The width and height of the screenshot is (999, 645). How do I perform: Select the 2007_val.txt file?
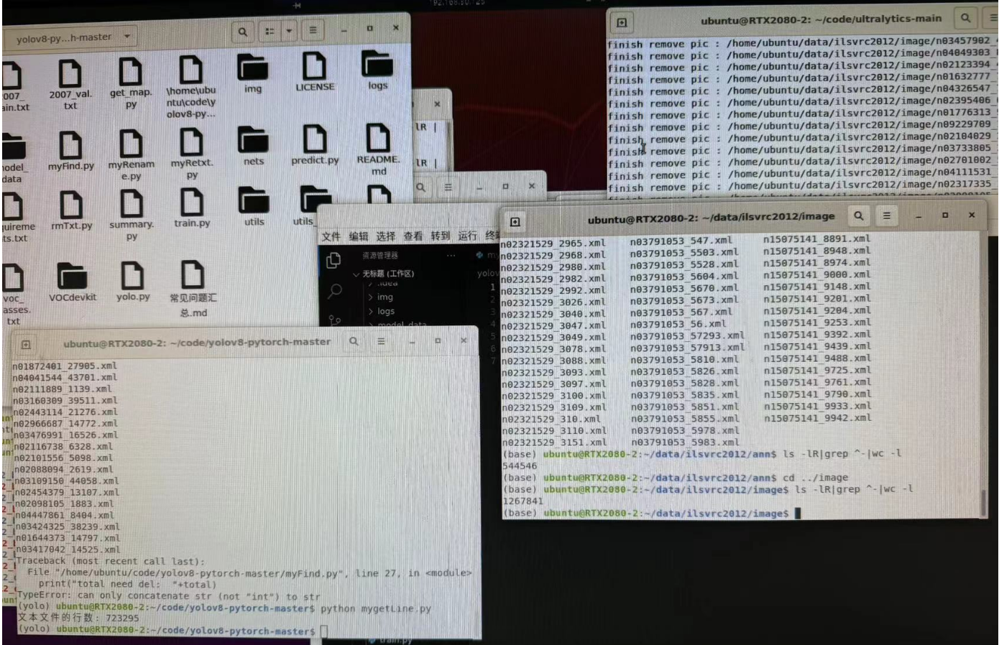[70, 85]
